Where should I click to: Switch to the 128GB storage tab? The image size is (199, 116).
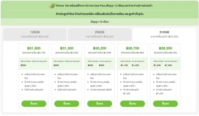click(35, 34)
